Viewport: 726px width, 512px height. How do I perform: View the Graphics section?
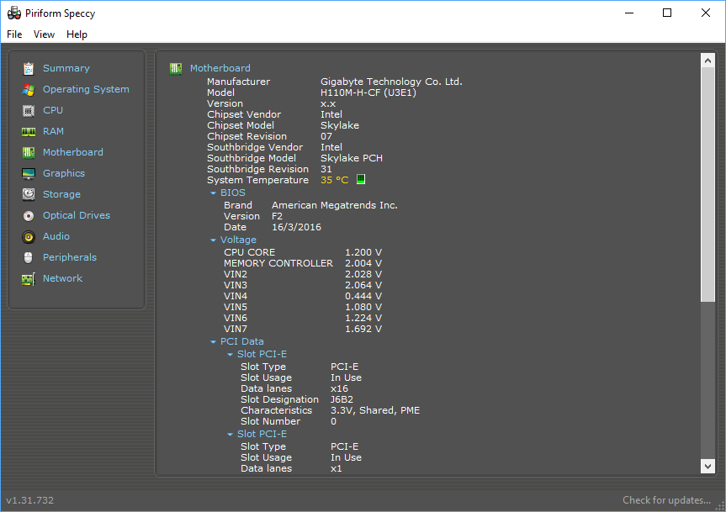pos(64,173)
